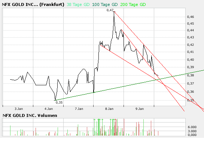This screenshot has width=204, height=143.
Task: Click the 0,000 volume axis value
Action: click(192, 135)
